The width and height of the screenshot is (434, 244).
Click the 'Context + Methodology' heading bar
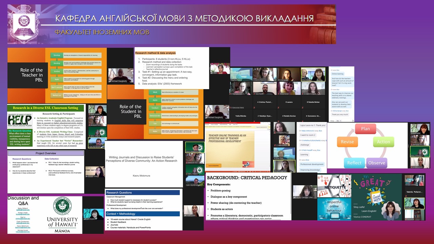point(142,214)
